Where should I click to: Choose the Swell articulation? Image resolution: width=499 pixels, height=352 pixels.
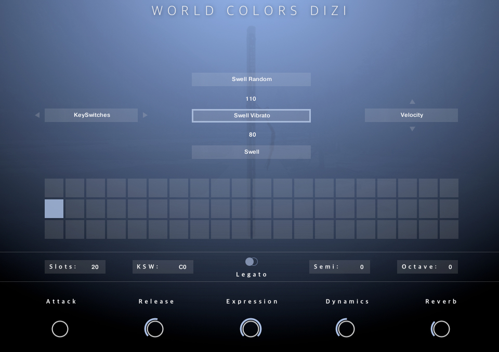click(x=251, y=152)
